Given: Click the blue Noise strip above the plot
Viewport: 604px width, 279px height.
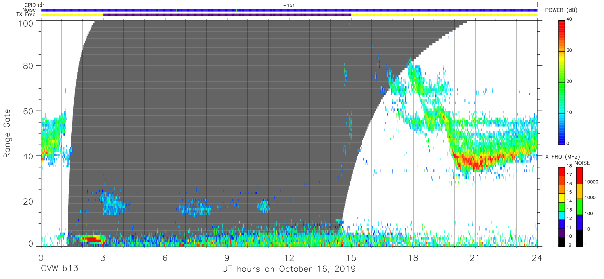Looking at the screenshot, I should click(x=289, y=10).
